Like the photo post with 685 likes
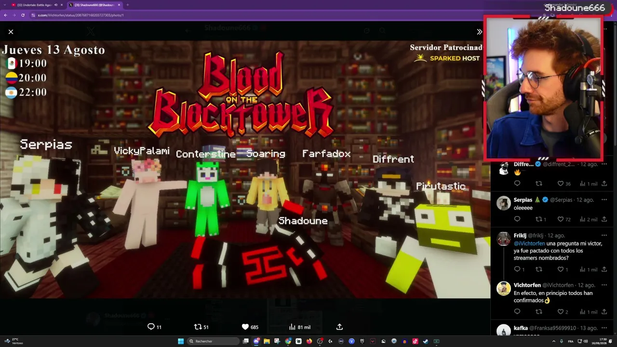Screen dimensions: 617x347 point(250,327)
